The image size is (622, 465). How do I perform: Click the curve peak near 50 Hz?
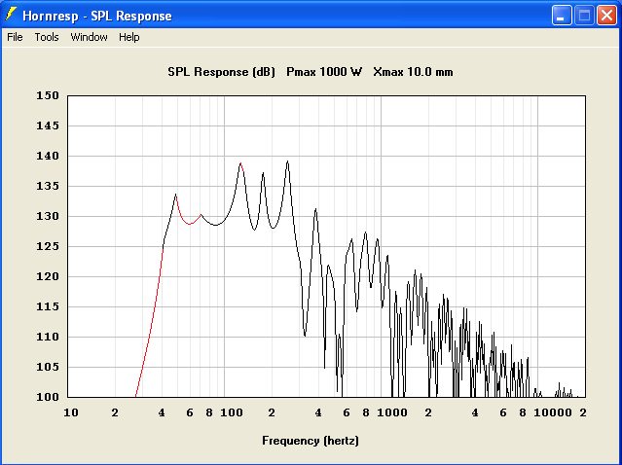tap(176, 195)
